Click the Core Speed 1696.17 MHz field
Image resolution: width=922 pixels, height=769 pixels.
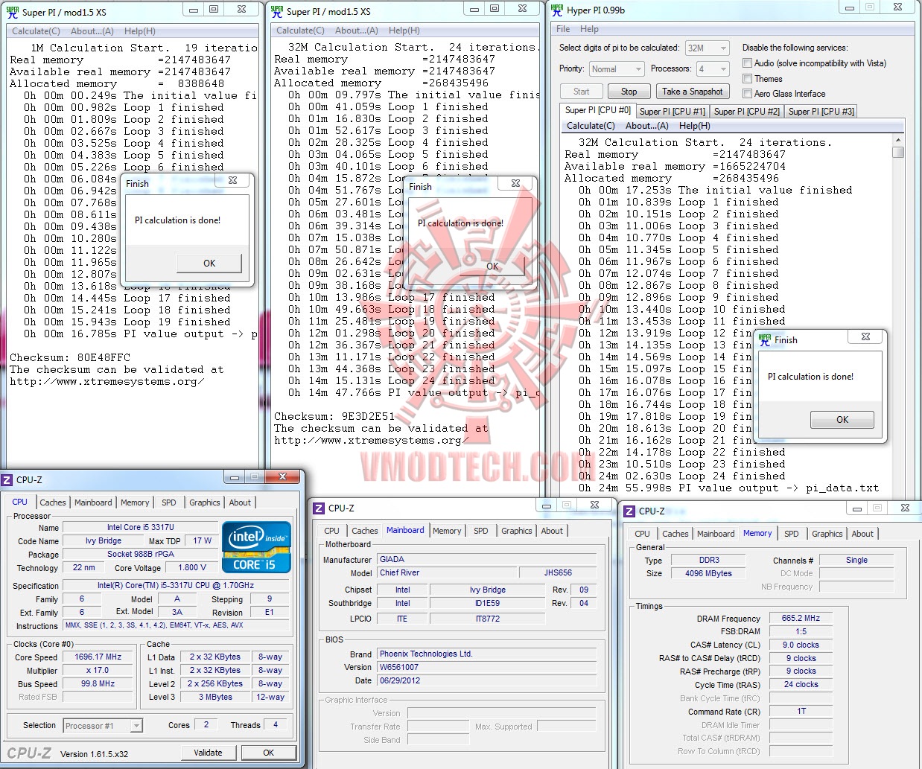(x=98, y=657)
